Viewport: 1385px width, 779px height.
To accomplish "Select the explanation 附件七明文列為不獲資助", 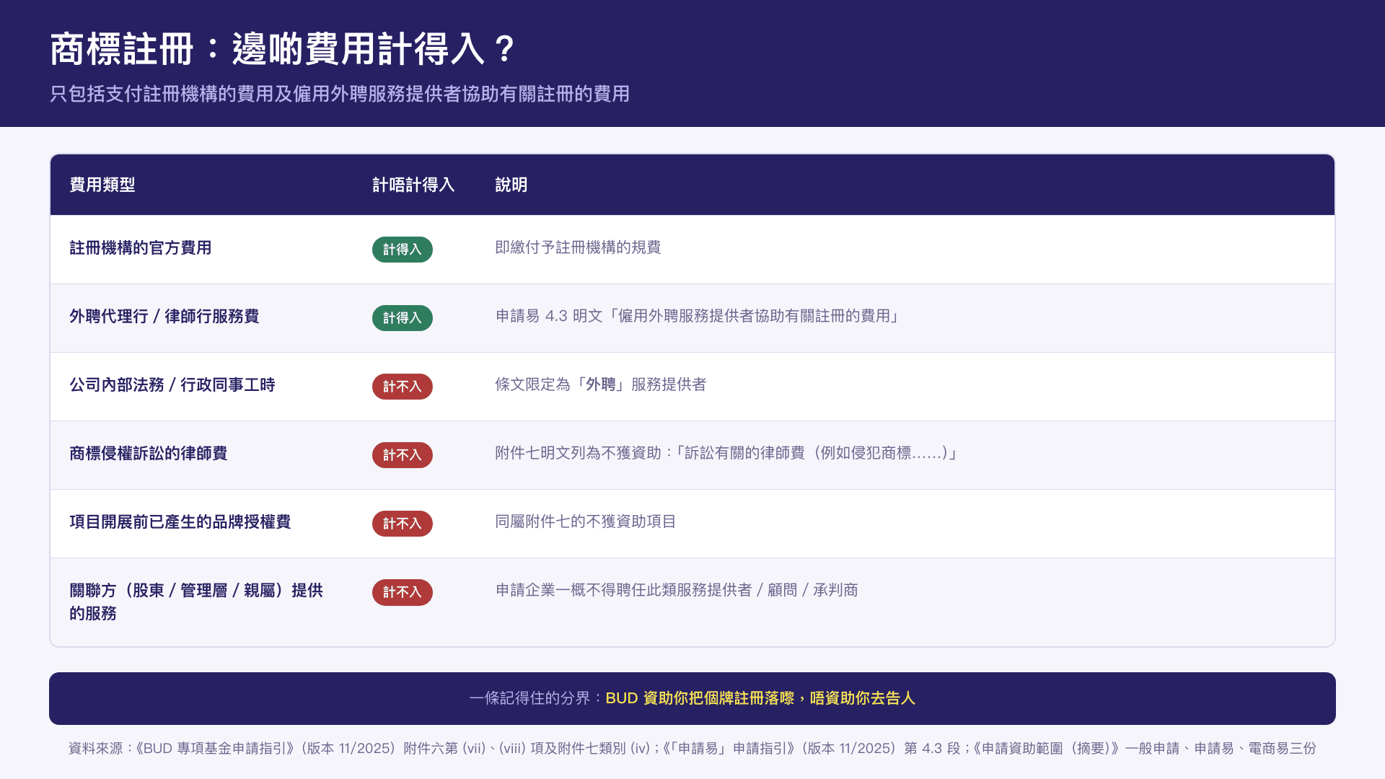I will [x=728, y=453].
